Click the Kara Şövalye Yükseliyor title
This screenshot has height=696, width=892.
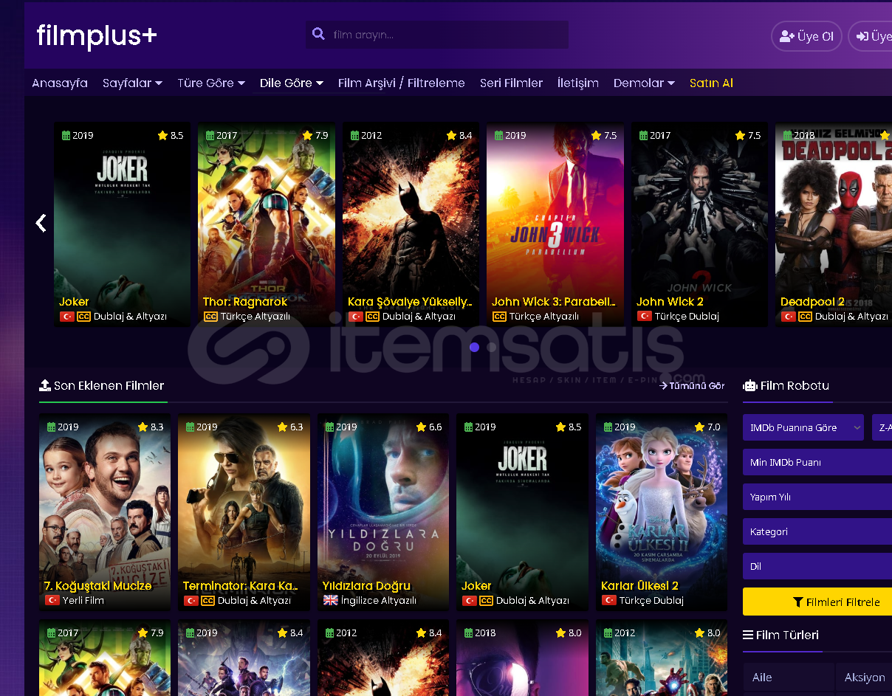tap(410, 301)
